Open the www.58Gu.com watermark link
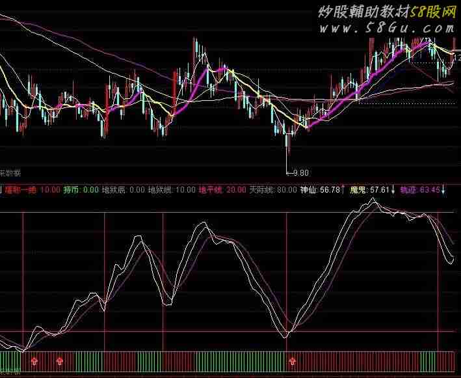 389,29
